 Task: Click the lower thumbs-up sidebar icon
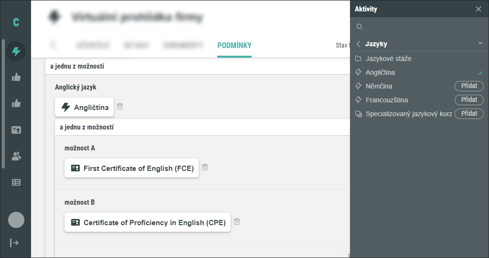[16, 103]
